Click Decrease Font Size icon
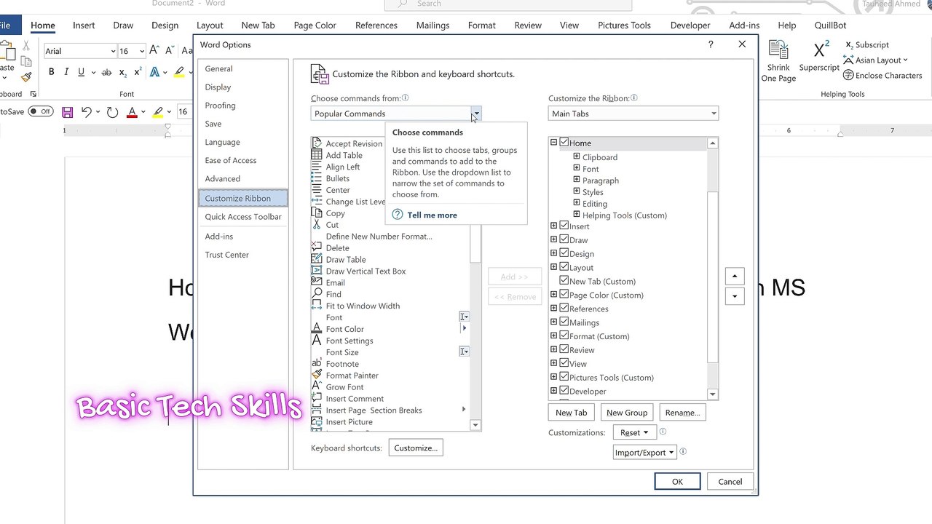 [x=169, y=51]
